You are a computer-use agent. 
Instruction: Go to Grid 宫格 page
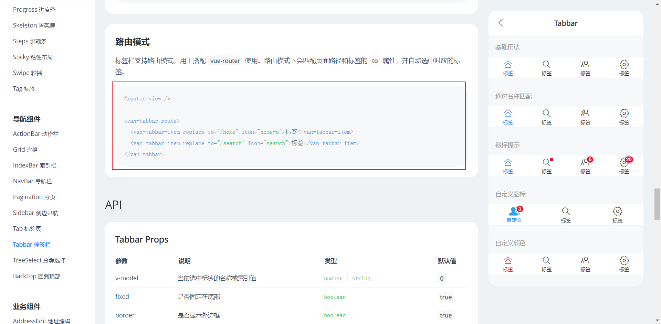(25, 150)
